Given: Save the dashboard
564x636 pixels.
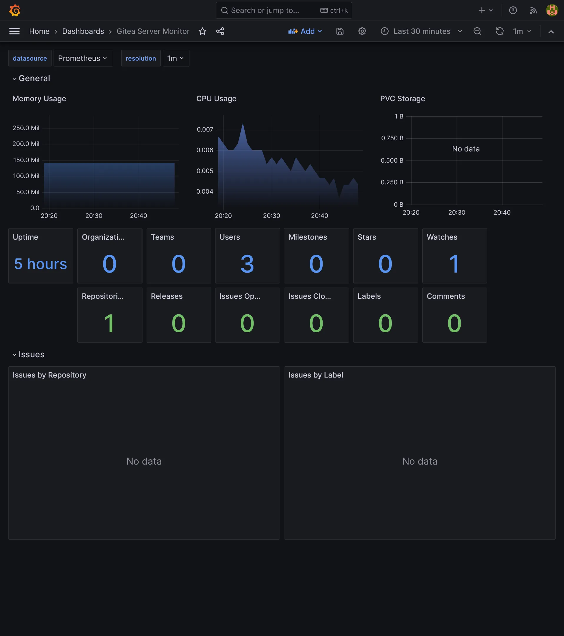Looking at the screenshot, I should click(340, 31).
